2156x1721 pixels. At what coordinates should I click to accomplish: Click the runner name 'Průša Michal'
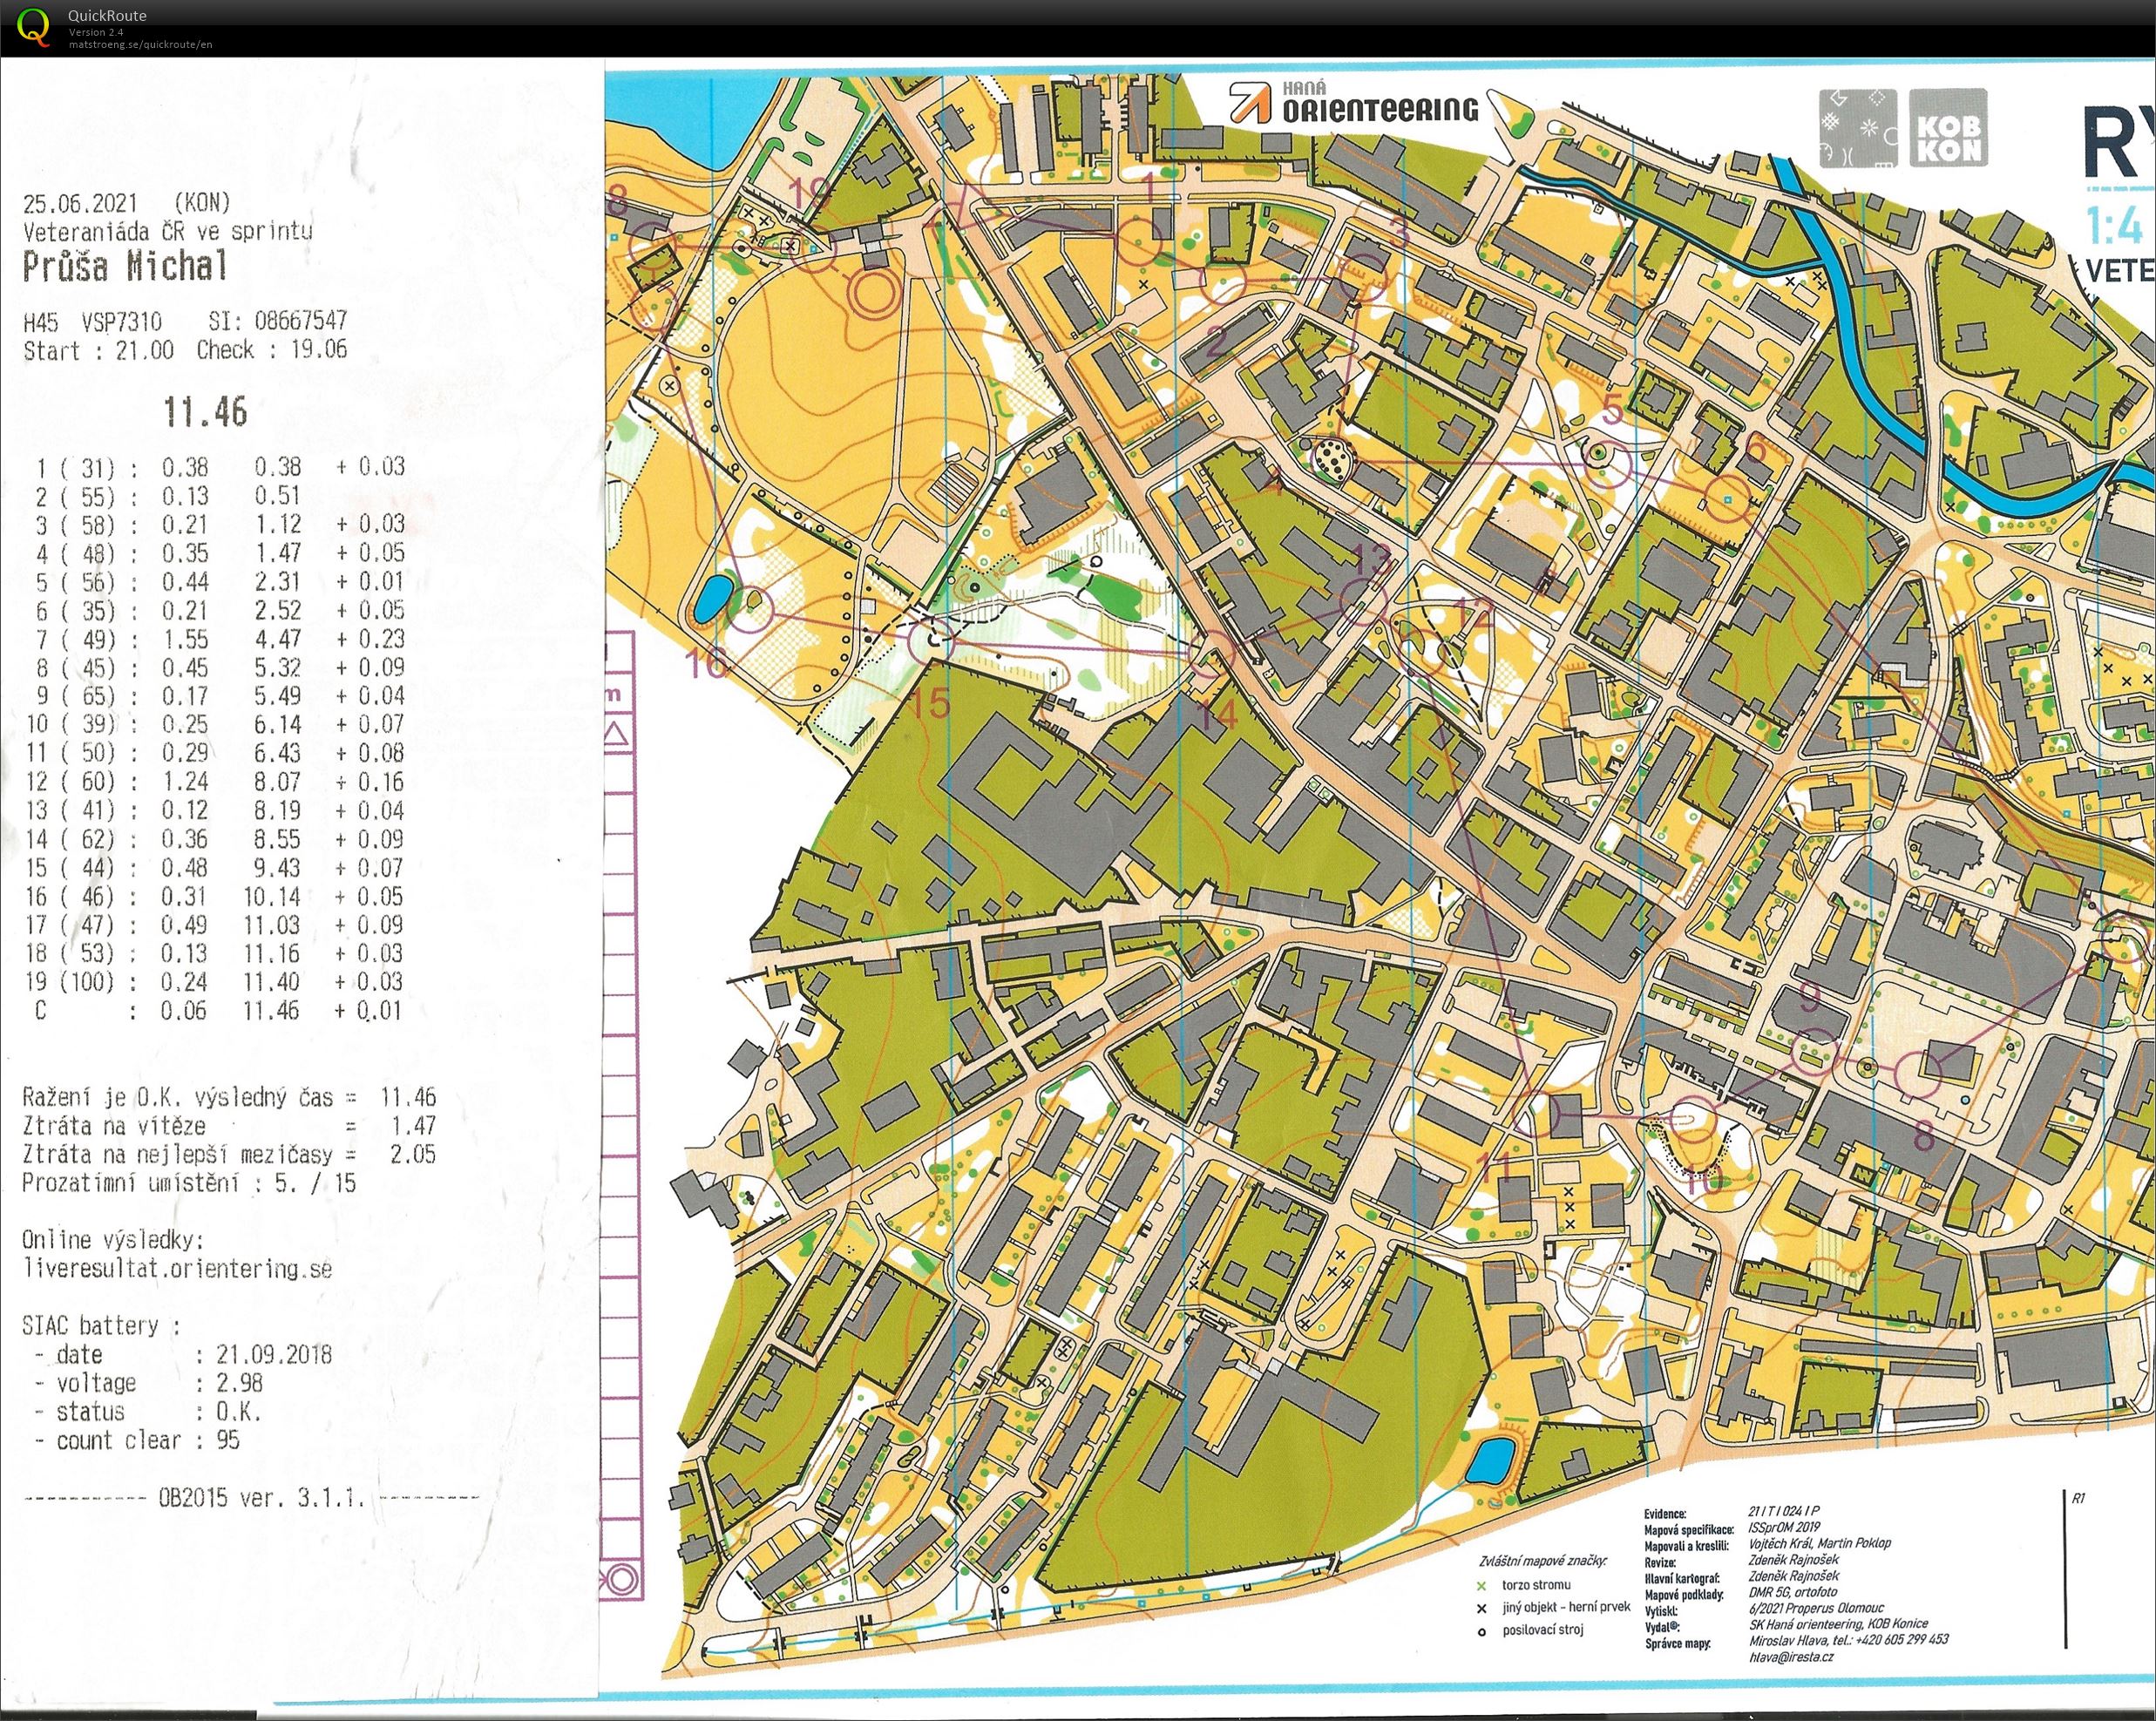pyautogui.click(x=125, y=266)
